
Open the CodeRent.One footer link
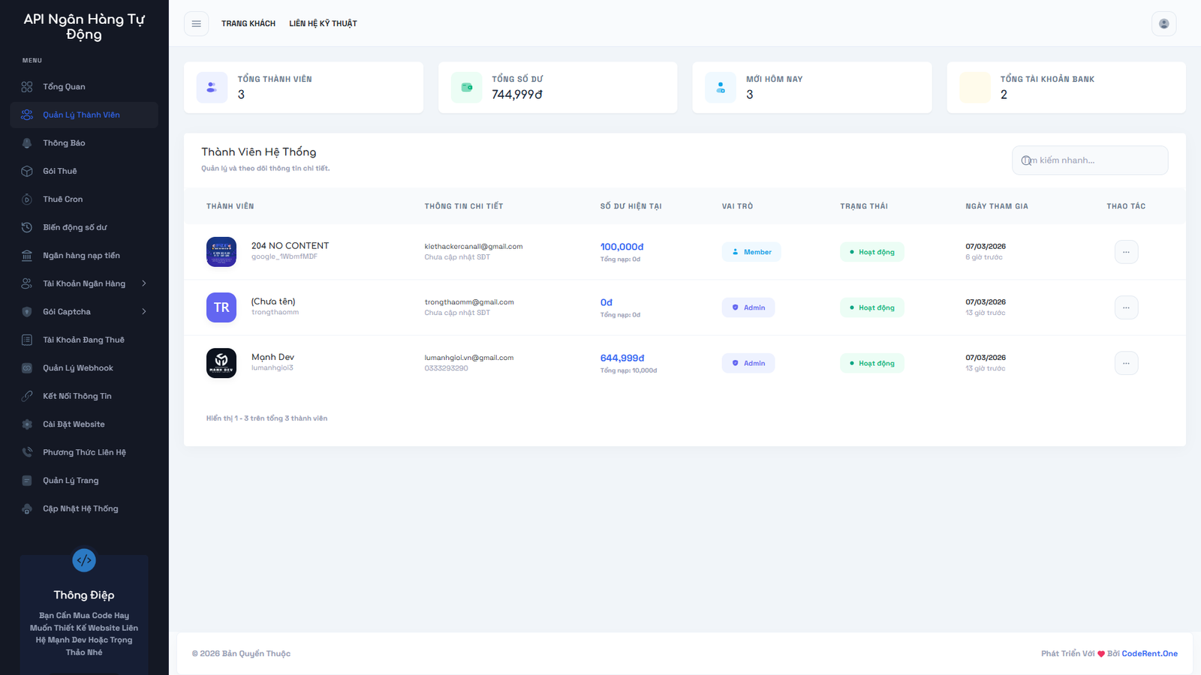(1149, 654)
